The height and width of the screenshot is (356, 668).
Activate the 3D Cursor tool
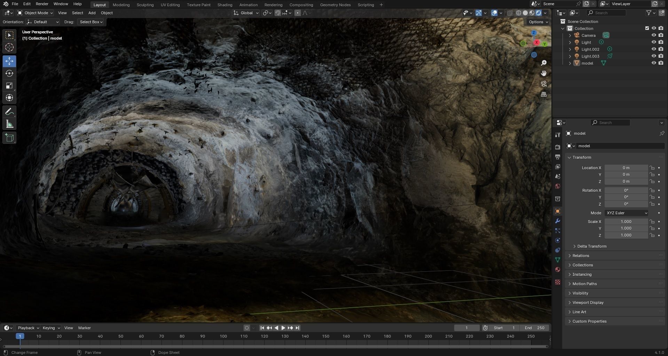click(9, 47)
